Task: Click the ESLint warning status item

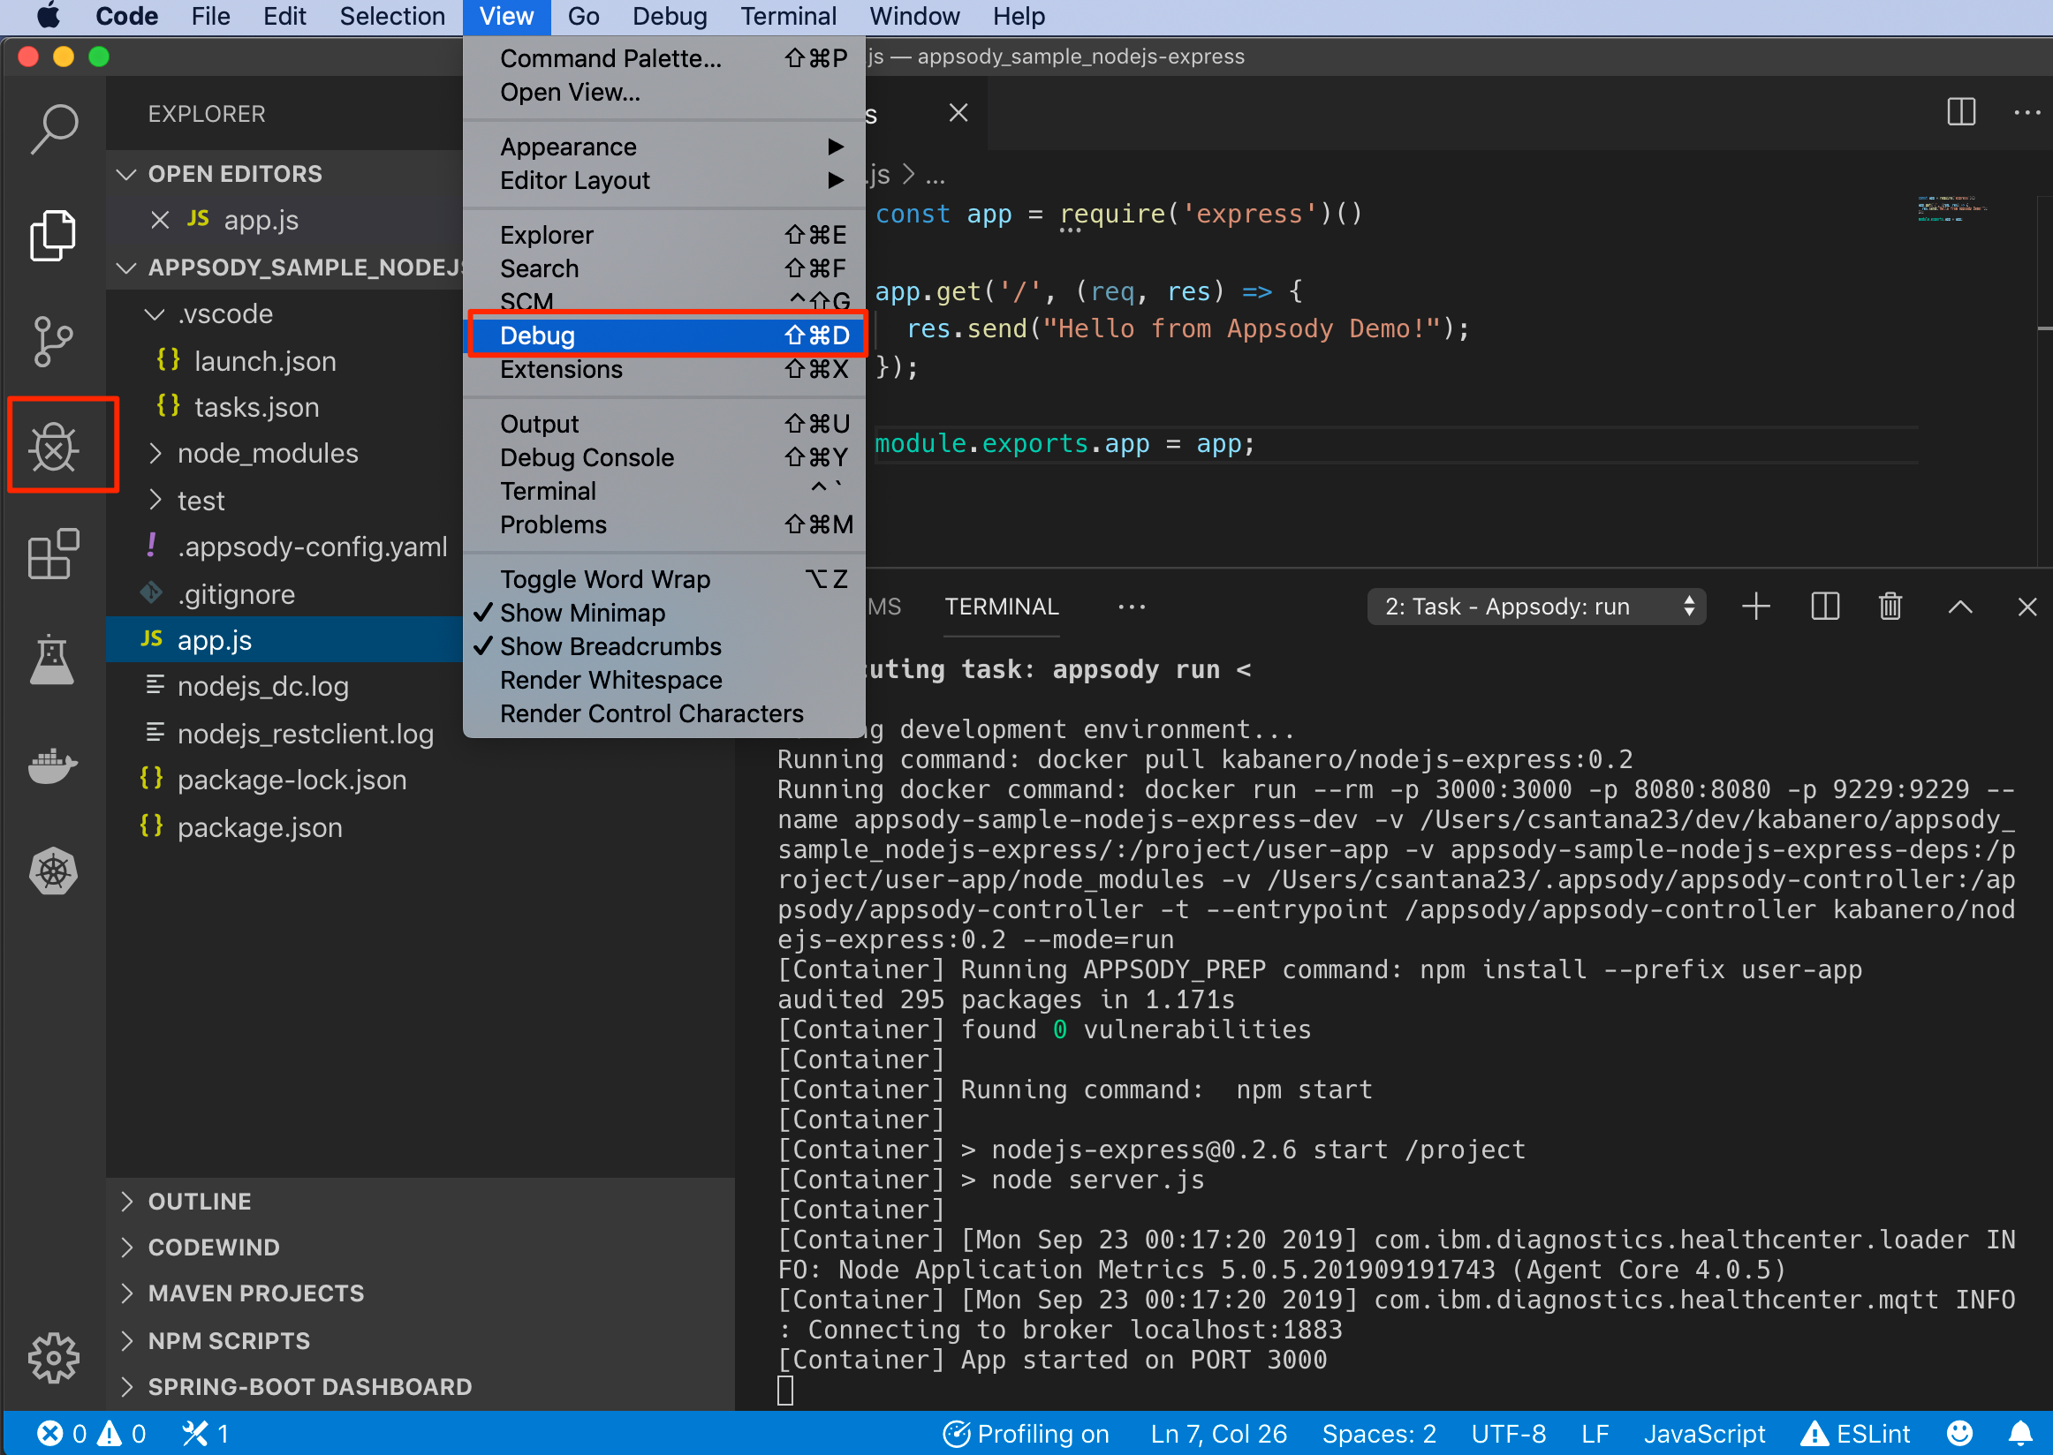Action: pos(1856,1434)
